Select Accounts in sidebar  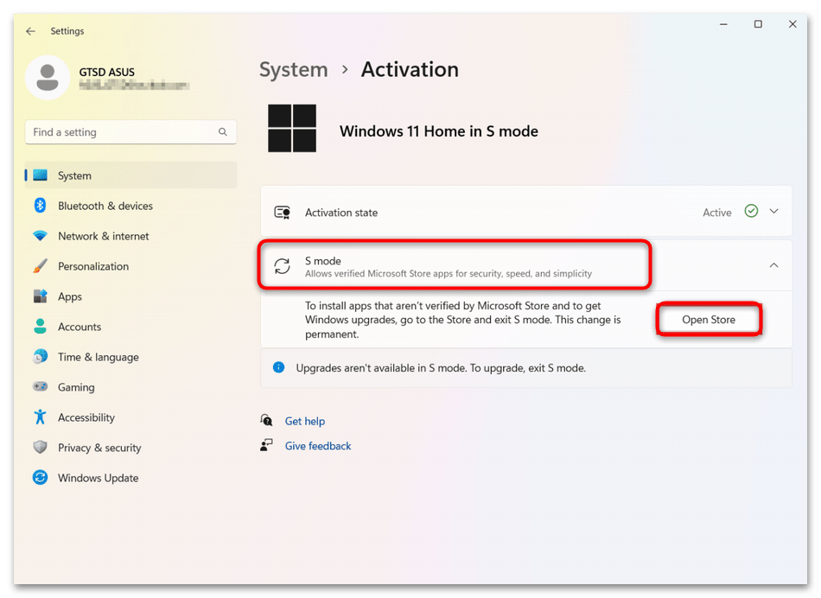click(x=130, y=327)
